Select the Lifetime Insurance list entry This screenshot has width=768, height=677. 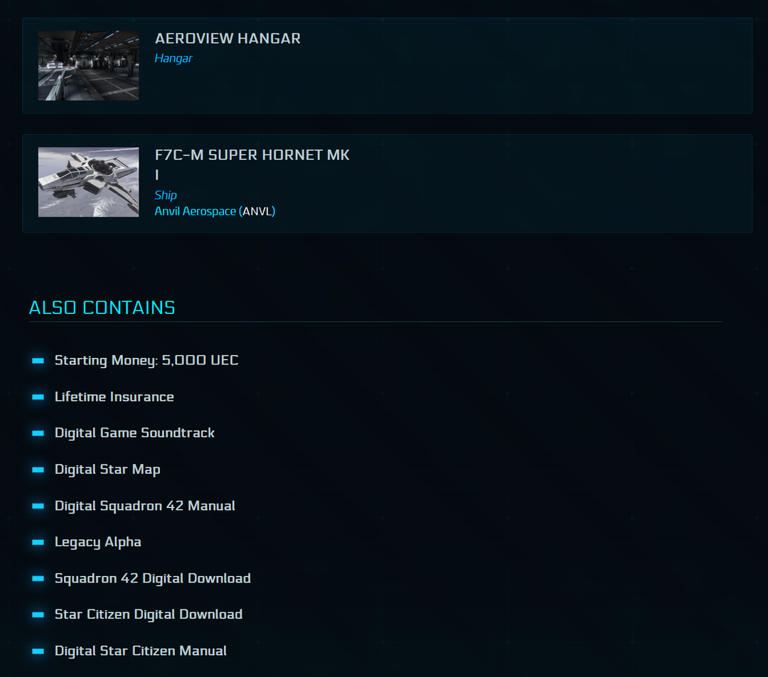point(114,397)
